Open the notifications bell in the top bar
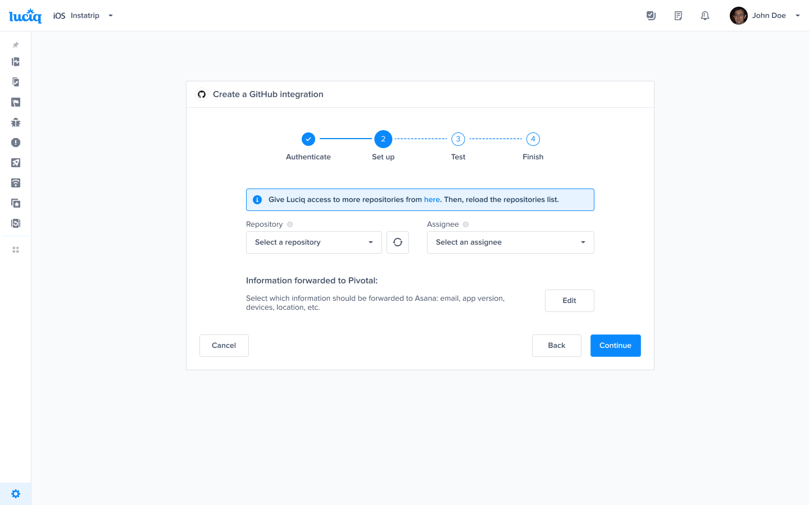Viewport: 809px width, 505px height. pyautogui.click(x=705, y=15)
